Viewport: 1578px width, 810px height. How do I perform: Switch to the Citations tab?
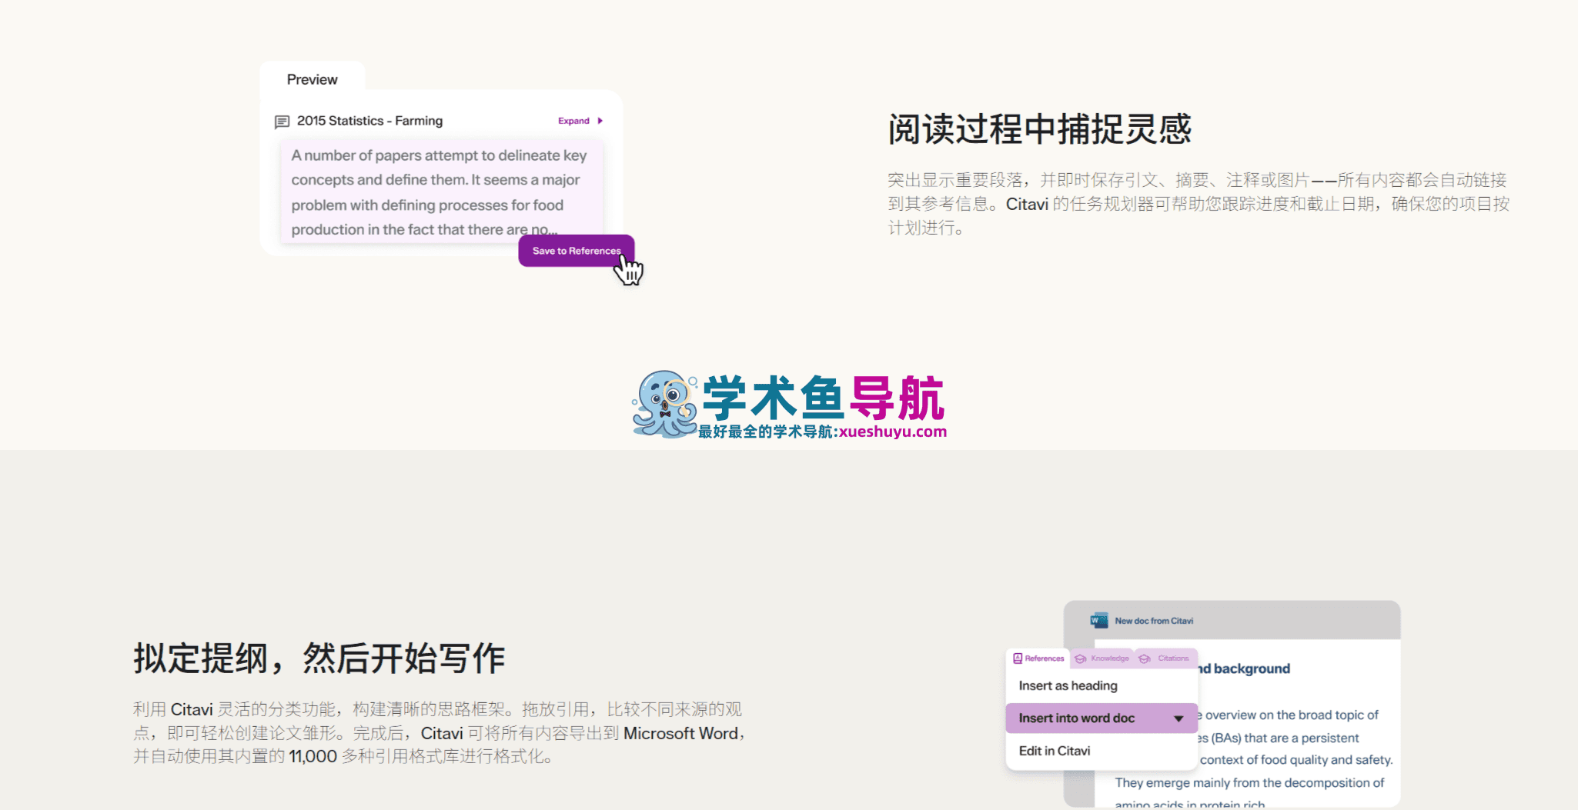[1165, 658]
